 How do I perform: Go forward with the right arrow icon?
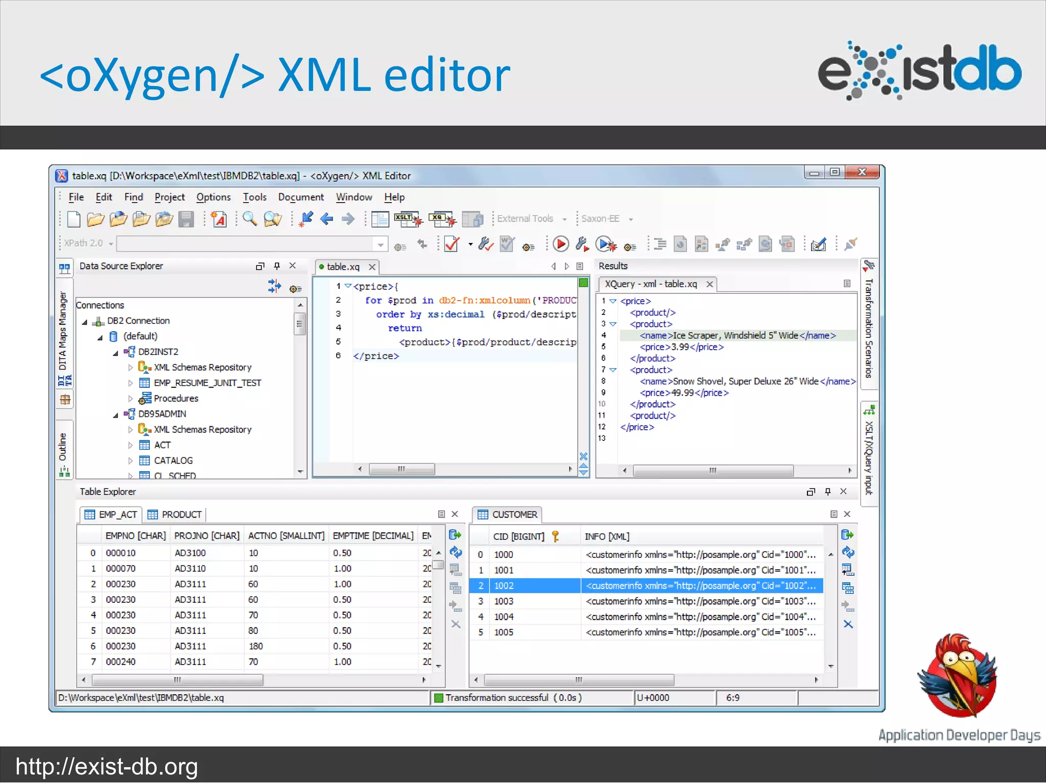(348, 219)
